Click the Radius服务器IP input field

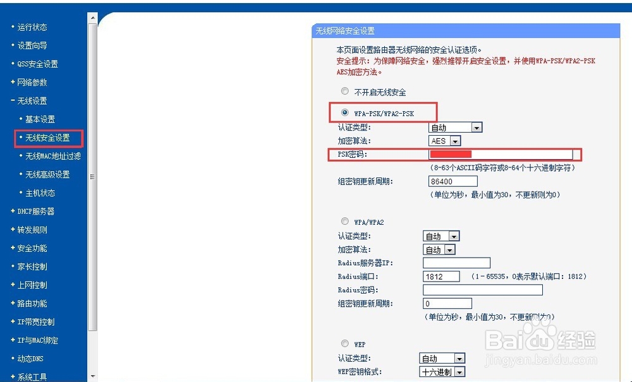(x=456, y=263)
